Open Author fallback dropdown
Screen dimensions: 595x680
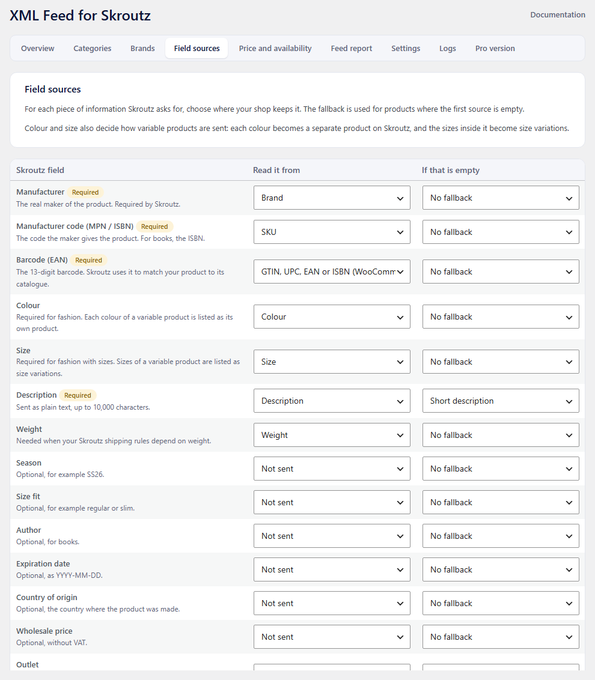coord(501,536)
